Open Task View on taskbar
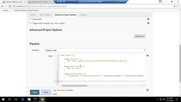Viewport: 181px width, 102px height. [x=16, y=99]
